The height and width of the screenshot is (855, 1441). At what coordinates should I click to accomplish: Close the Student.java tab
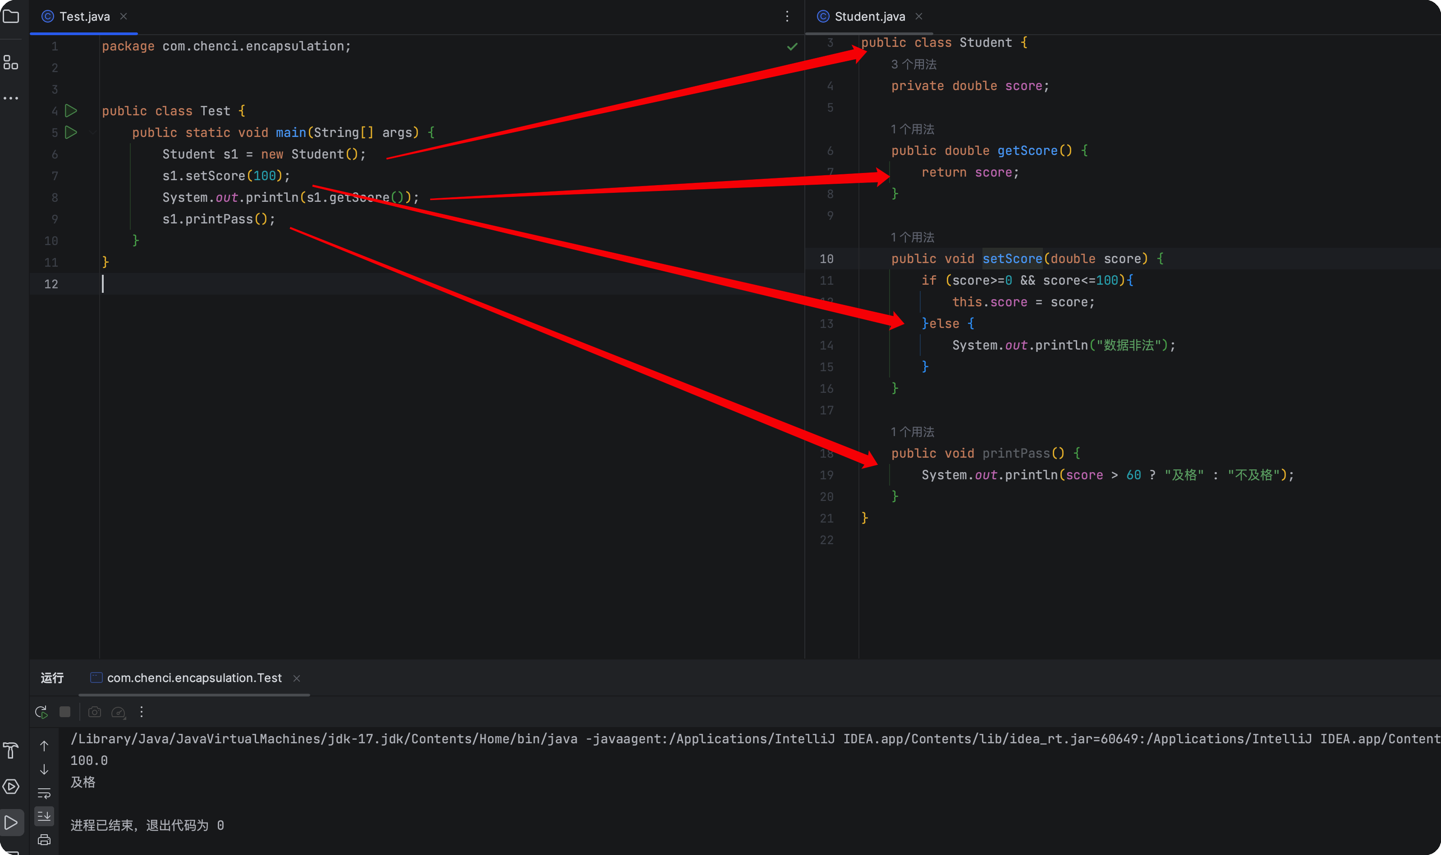pyautogui.click(x=918, y=17)
